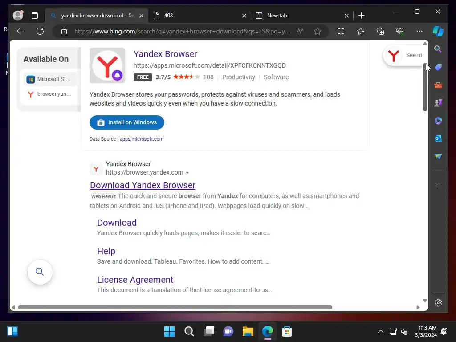This screenshot has width=456, height=342.
Task: Open Settings and more menu
Action: pyautogui.click(x=419, y=31)
